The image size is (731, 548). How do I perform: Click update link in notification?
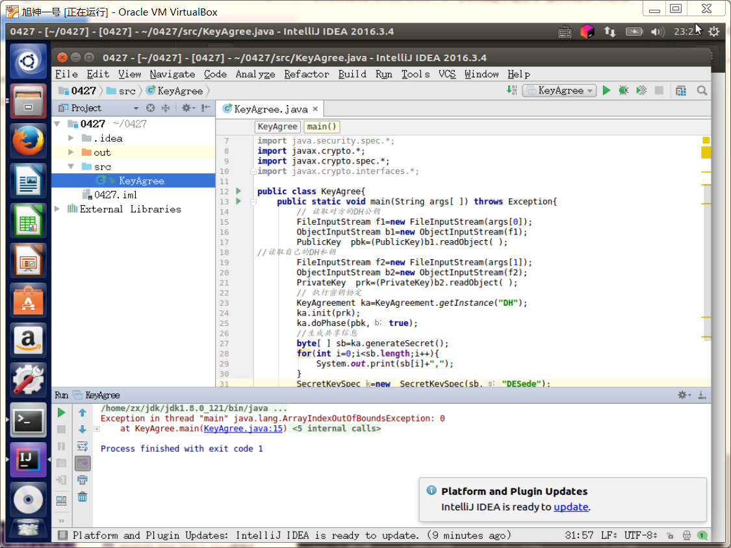click(x=571, y=507)
